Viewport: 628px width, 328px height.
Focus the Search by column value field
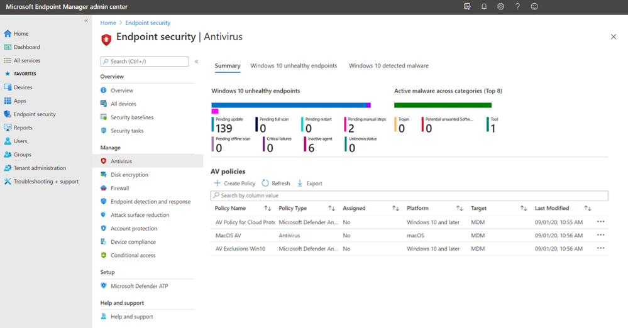pyautogui.click(x=409, y=195)
